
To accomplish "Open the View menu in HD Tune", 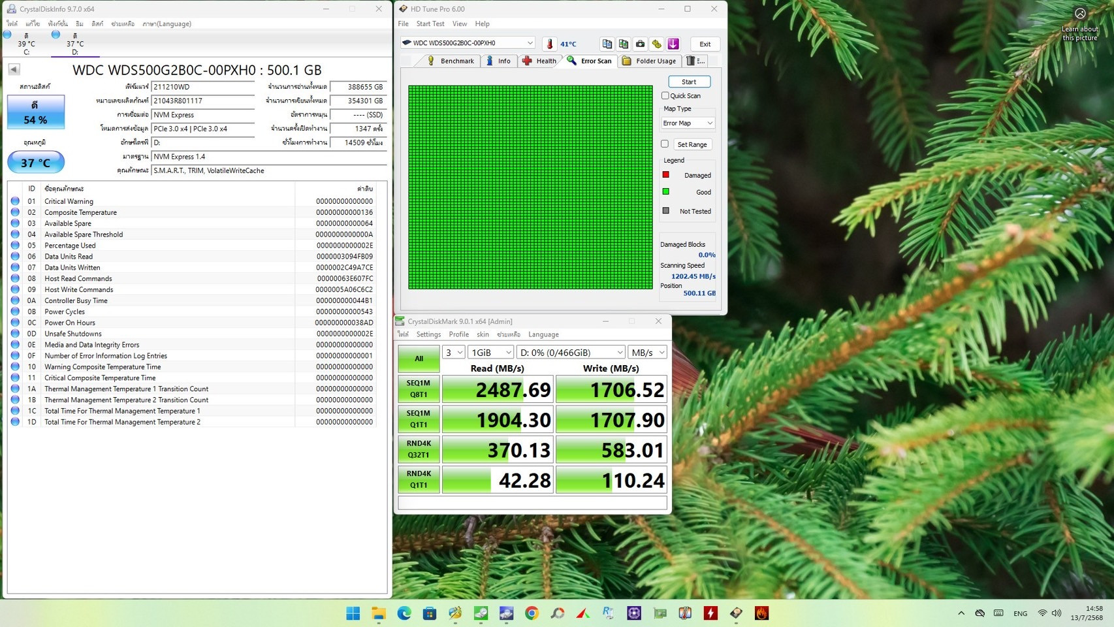I will 460,24.
